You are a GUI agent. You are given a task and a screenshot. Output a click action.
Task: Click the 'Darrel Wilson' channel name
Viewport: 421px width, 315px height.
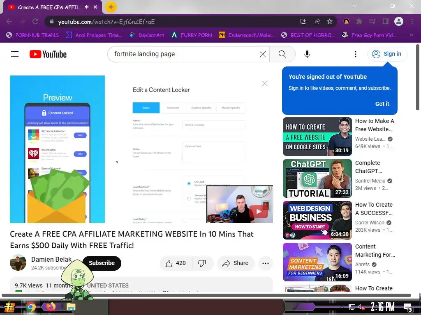370,223
